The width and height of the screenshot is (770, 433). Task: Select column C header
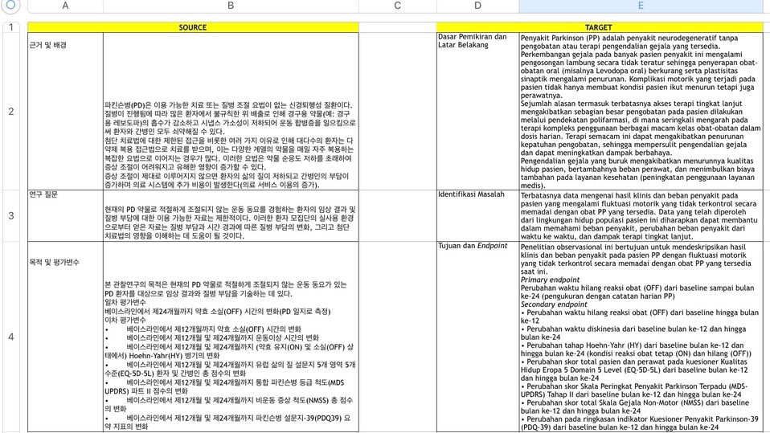[398, 6]
